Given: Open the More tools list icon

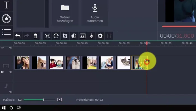Looking at the screenshot, I should click(6, 32).
